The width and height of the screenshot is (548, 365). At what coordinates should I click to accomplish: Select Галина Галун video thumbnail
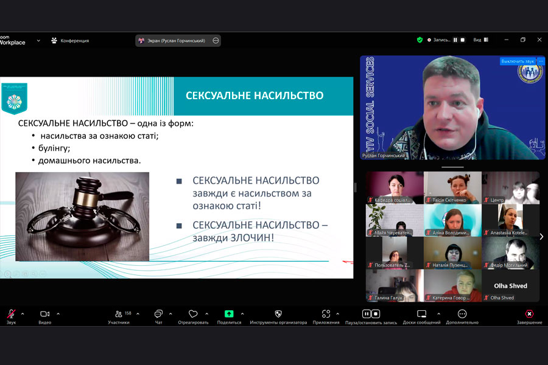pos(395,285)
